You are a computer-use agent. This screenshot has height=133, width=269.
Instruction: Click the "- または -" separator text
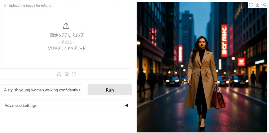pyautogui.click(x=66, y=42)
